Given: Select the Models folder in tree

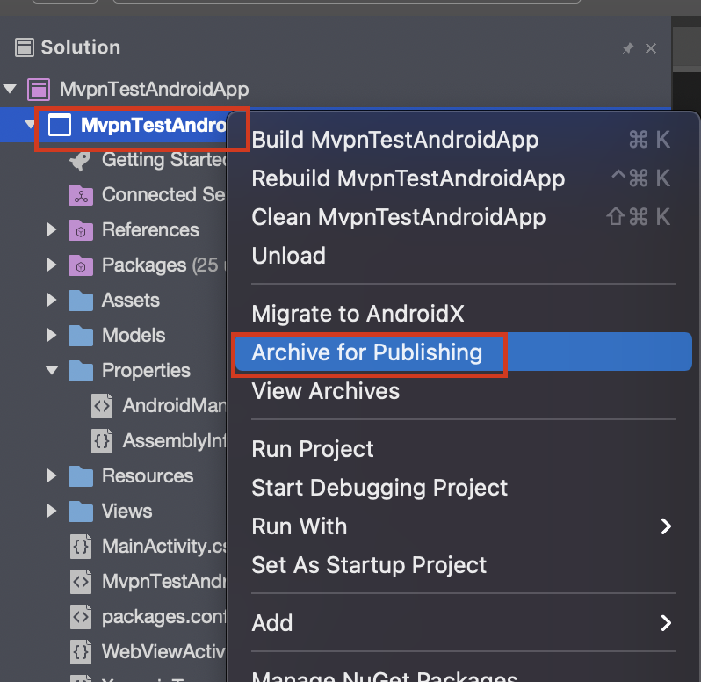Looking at the screenshot, I should (134, 336).
